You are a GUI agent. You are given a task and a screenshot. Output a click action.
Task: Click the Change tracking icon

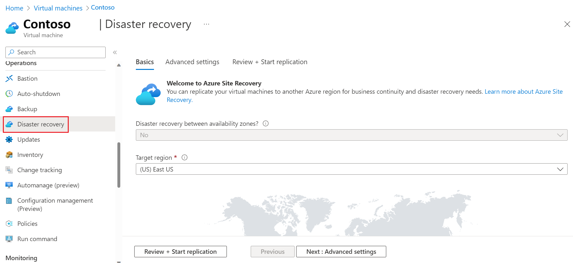click(9, 170)
